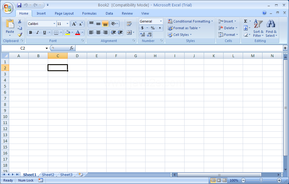
Task: Switch to the Sheet2 worksheet
Action: [x=48, y=175]
